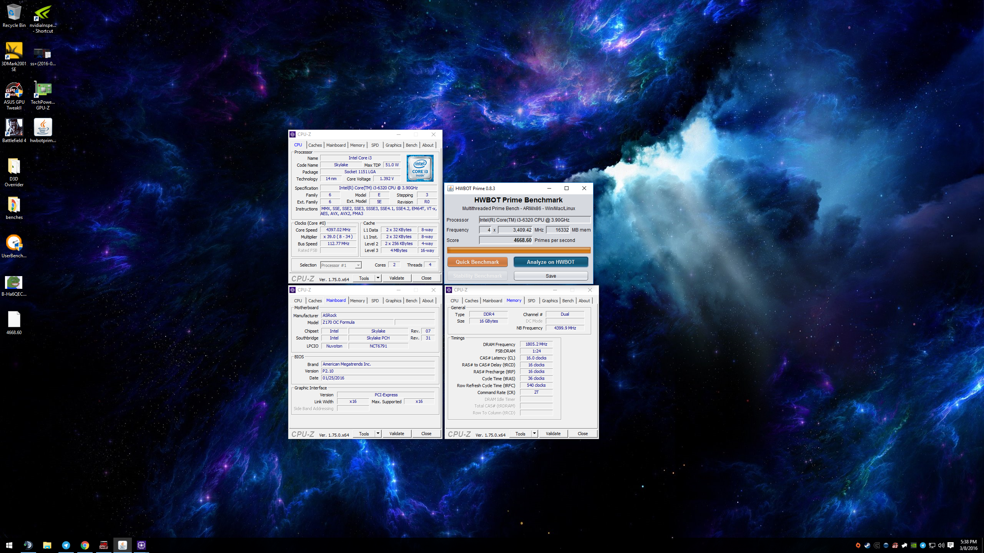Launch 3DMark2001 SE from the desktop
This screenshot has width=984, height=553.
14,57
